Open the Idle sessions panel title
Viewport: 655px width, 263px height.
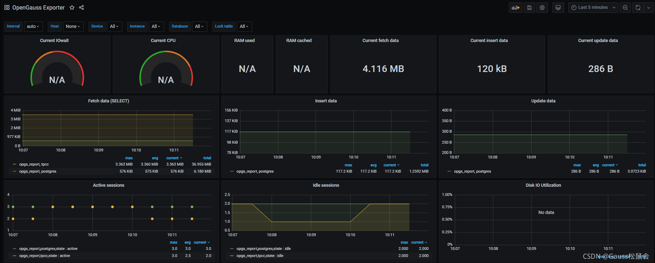(x=326, y=185)
